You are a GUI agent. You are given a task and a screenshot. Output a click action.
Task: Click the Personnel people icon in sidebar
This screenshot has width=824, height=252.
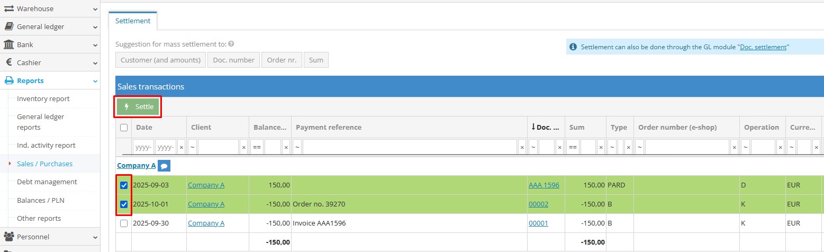[x=9, y=237]
